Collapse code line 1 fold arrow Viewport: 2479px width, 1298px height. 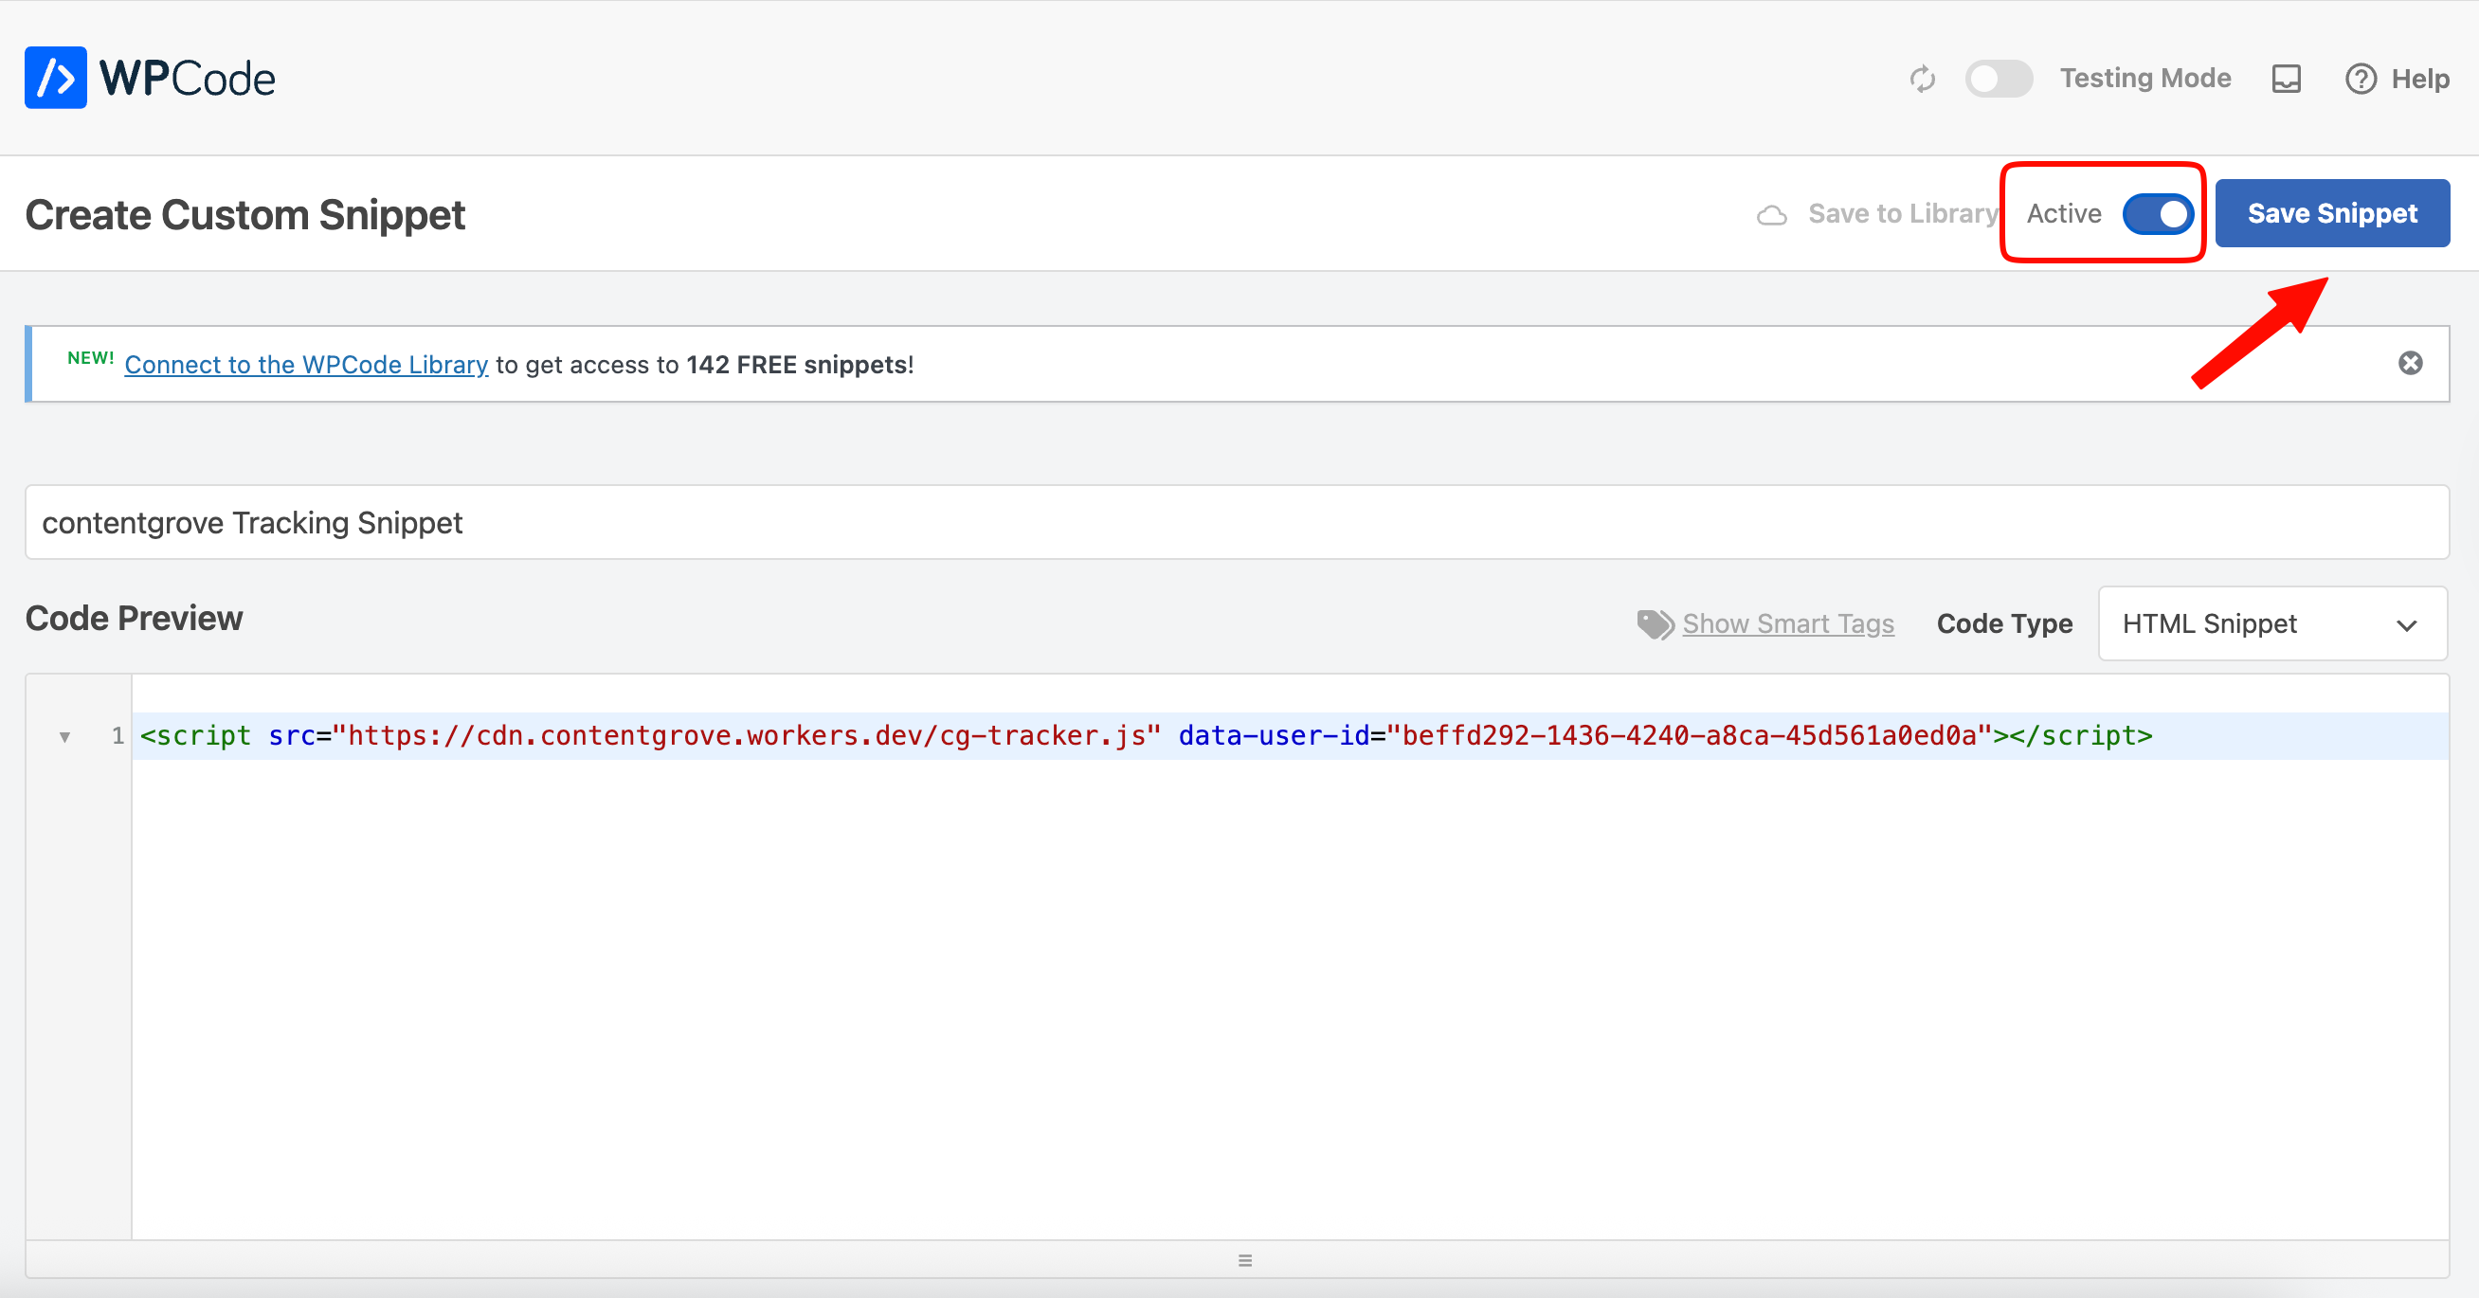64,737
